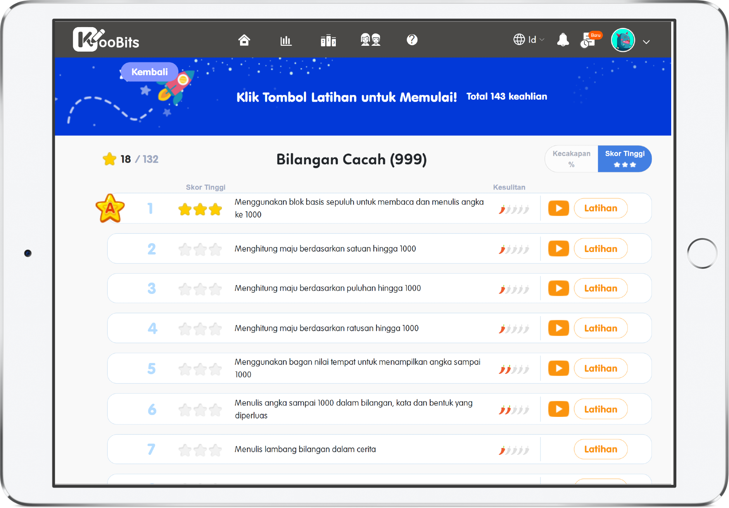Open the notification bell
This screenshot has height=508, width=729.
[563, 40]
